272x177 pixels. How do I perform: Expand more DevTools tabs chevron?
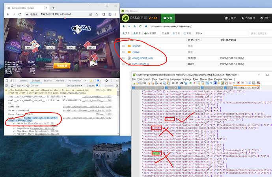(x=86, y=81)
